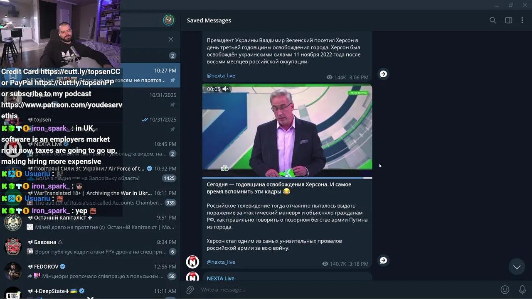Open Повітряні Сили ЗС України chat
The width and height of the screenshot is (532, 299).
[x=90, y=173]
